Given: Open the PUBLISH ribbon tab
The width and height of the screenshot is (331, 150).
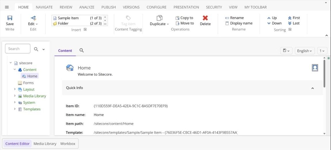Looking at the screenshot, I should pos(109,7).
